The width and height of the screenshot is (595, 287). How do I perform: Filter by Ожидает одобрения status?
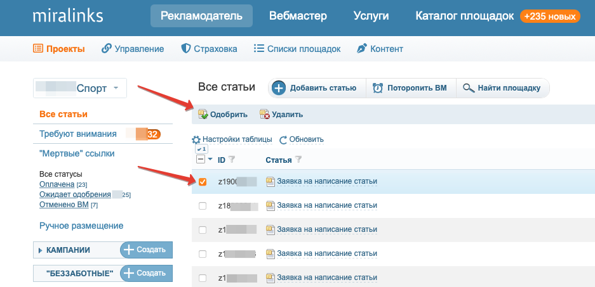tap(75, 195)
